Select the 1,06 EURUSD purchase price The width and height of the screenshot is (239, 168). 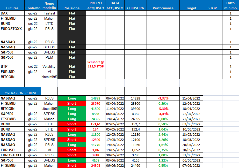click(96, 150)
